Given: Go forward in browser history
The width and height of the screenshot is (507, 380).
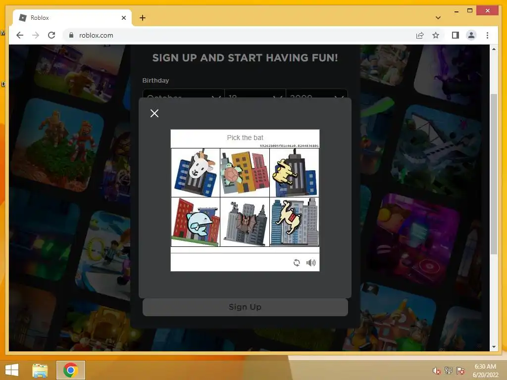Looking at the screenshot, I should (36, 35).
